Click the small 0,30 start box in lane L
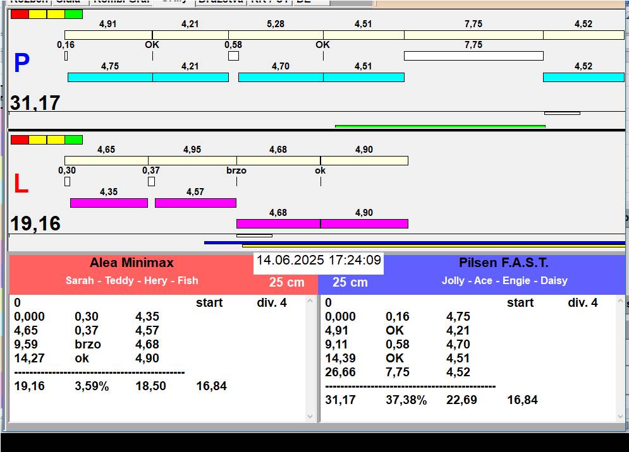The image size is (629, 452). 67,181
